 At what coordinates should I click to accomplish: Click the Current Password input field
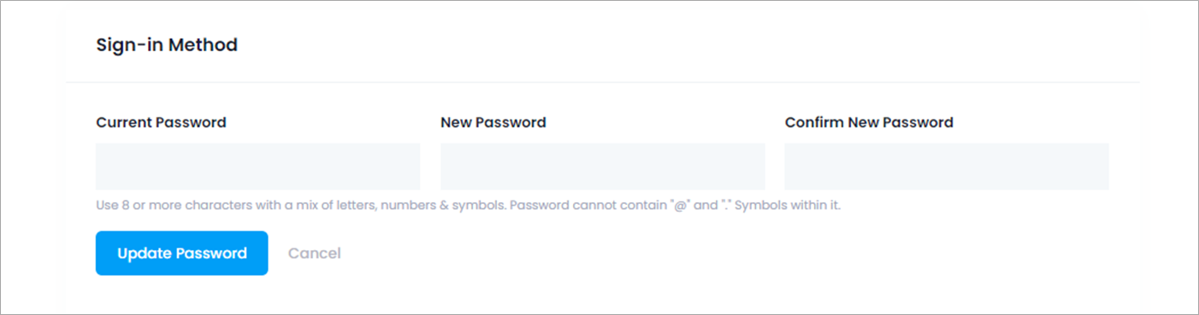coord(257,166)
